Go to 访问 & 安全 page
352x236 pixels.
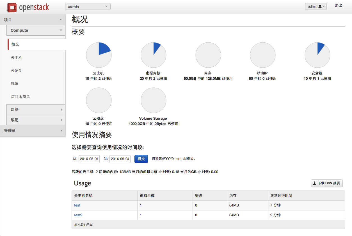coord(20,96)
